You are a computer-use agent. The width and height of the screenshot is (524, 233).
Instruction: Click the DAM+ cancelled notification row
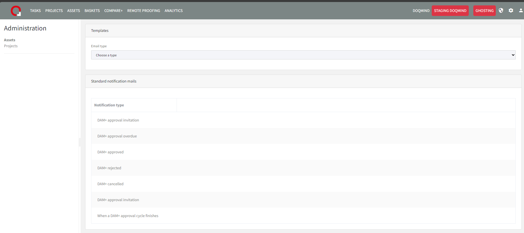click(110, 184)
